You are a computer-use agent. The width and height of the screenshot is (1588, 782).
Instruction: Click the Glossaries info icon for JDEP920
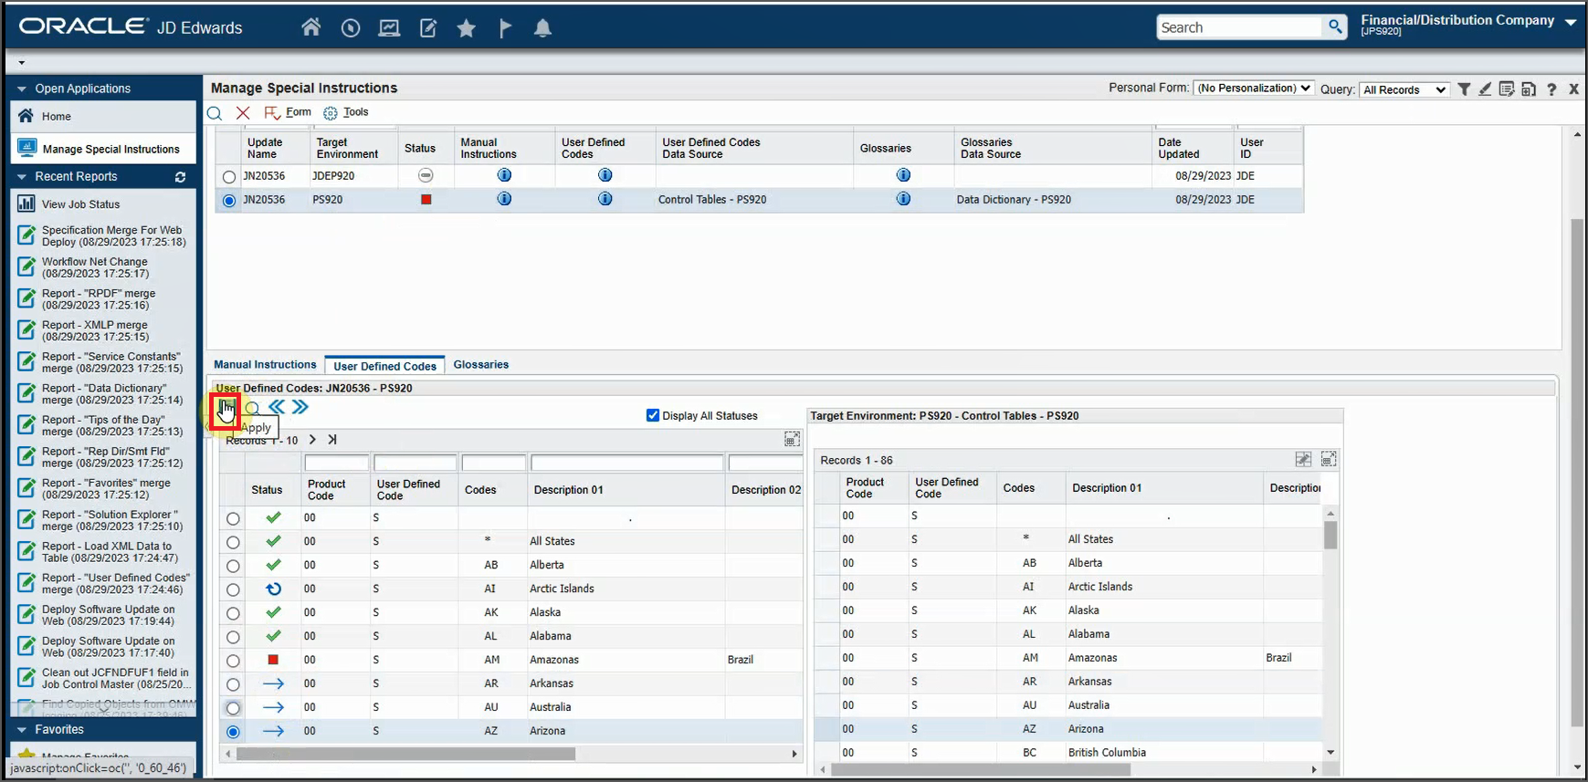click(903, 175)
